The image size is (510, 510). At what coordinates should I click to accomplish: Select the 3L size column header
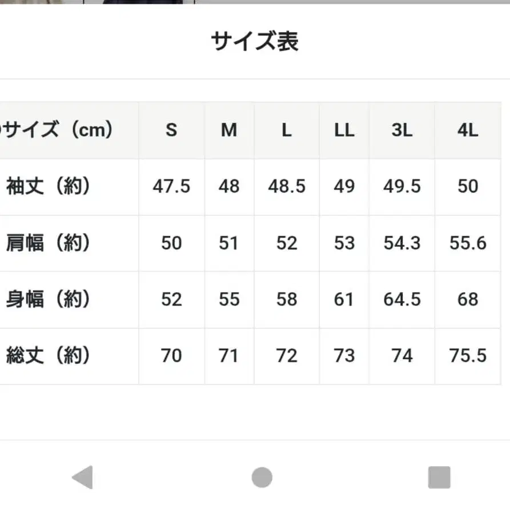point(402,130)
